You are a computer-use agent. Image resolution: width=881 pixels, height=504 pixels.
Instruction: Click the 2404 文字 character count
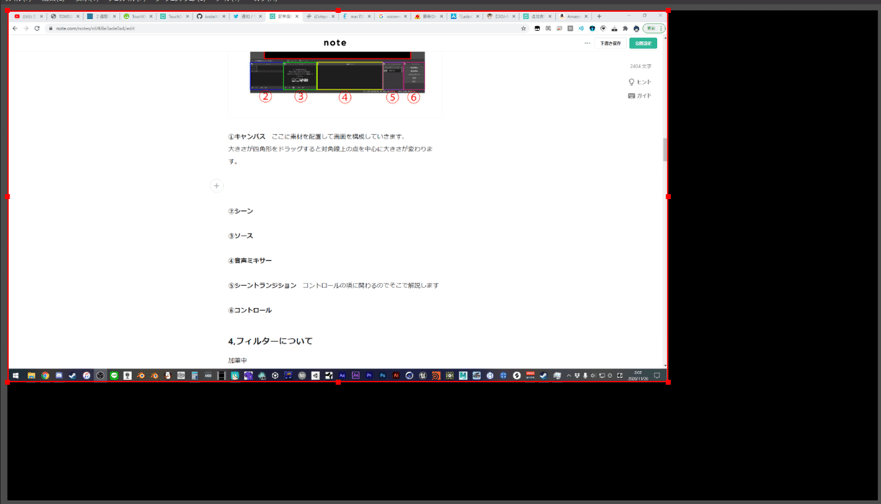(x=640, y=66)
